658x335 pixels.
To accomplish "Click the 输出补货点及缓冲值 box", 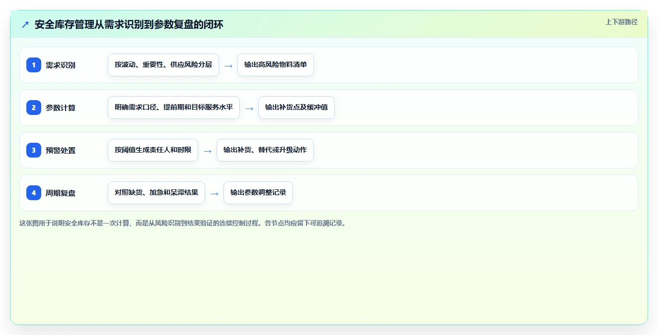I will [x=296, y=108].
